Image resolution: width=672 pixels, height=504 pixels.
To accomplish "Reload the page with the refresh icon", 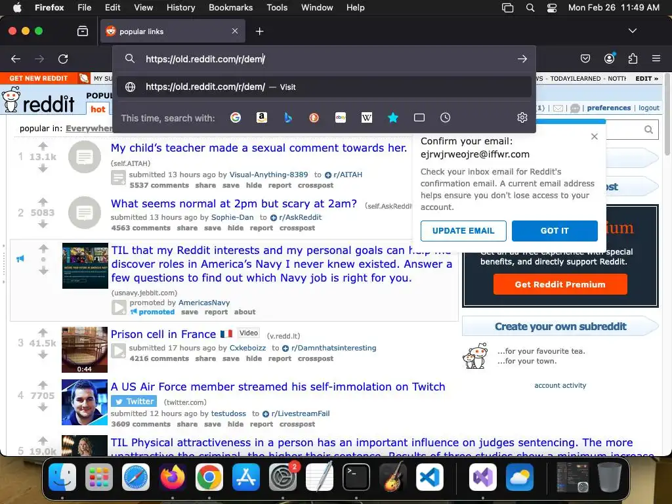I will (63, 58).
